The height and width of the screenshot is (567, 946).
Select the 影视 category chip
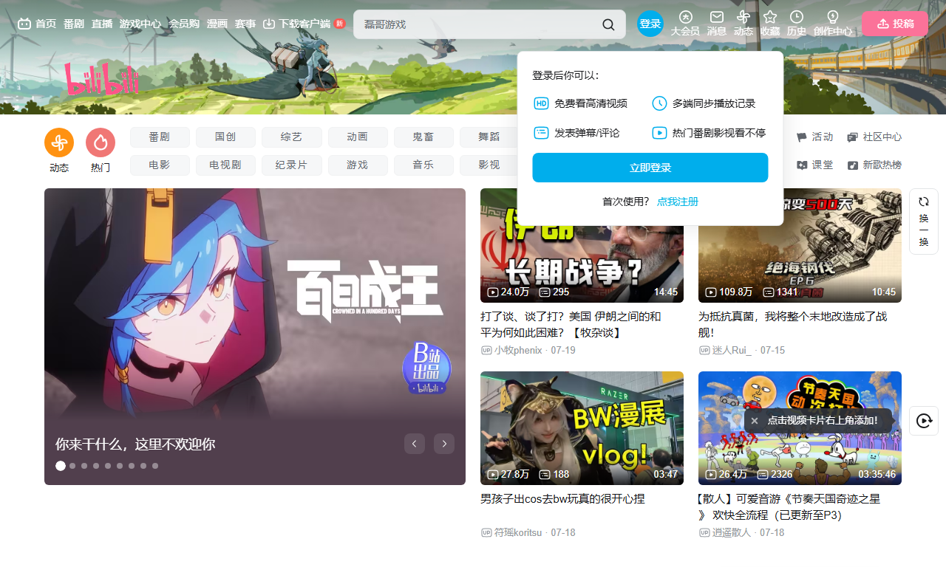click(489, 165)
